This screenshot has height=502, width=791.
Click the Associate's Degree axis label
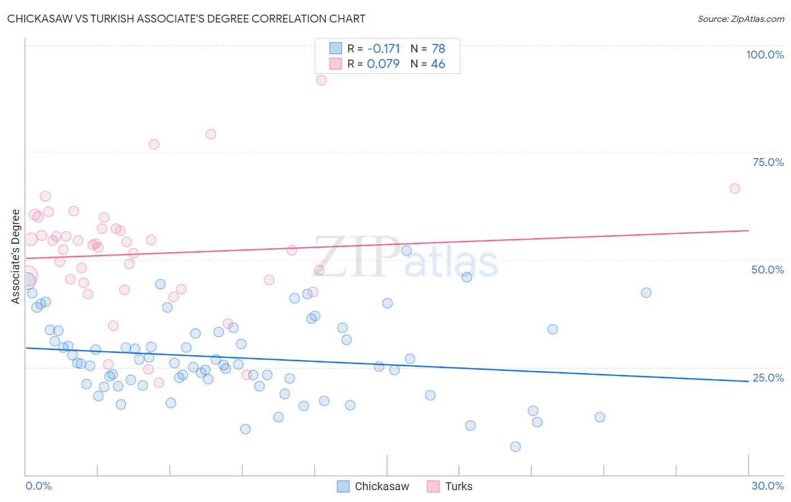[x=16, y=257]
